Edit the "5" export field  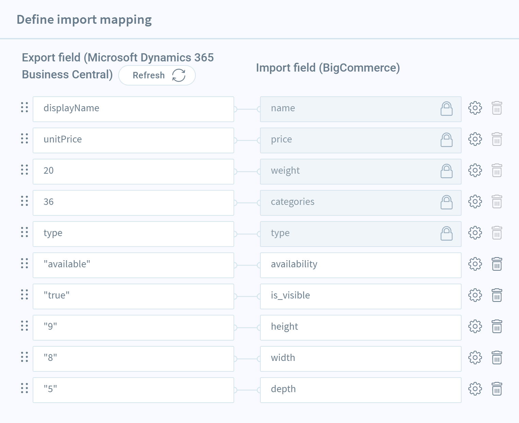133,390
